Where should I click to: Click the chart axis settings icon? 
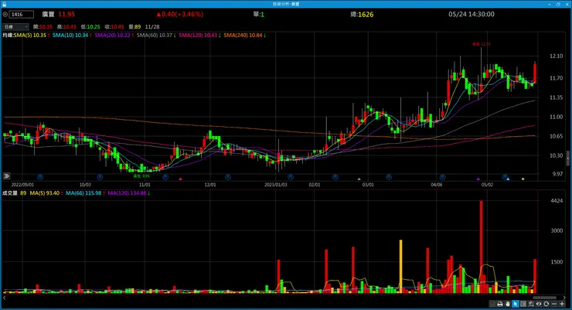531,304
